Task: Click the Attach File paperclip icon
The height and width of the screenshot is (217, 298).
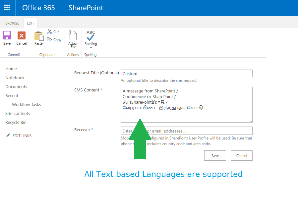Action: click(73, 35)
